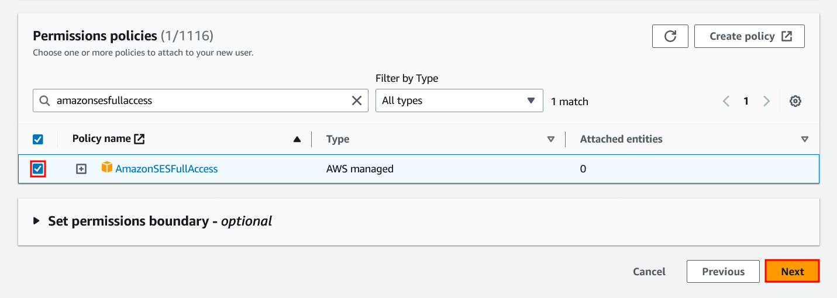837x298 pixels.
Task: Expand the AmazonSESFullAccess row details plus icon
Action: (81, 169)
